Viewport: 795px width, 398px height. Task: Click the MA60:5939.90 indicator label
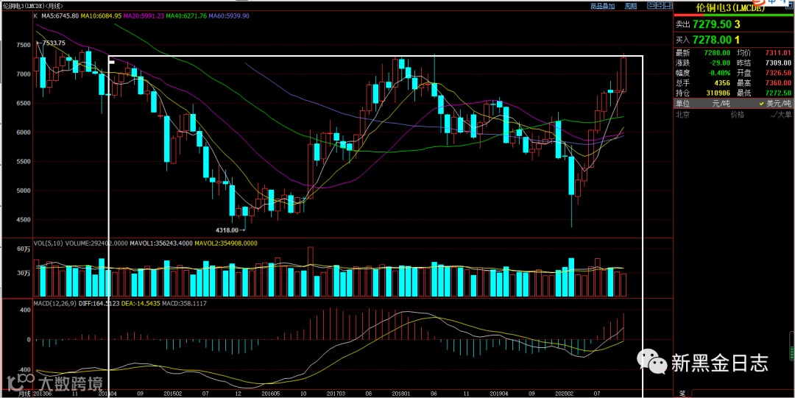(x=229, y=16)
